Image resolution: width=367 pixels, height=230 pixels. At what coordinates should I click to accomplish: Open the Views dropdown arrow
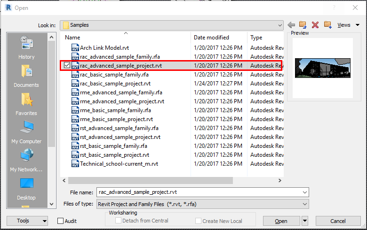coord(358,25)
